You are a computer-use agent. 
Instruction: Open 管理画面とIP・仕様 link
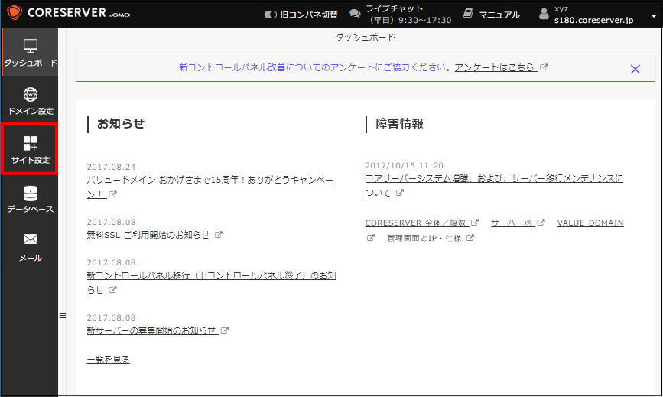pyautogui.click(x=424, y=238)
